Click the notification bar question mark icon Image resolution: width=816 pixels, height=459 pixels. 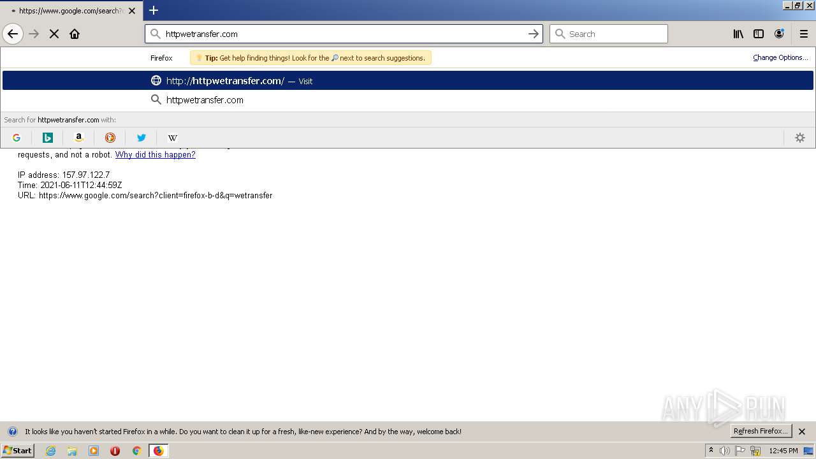12,432
